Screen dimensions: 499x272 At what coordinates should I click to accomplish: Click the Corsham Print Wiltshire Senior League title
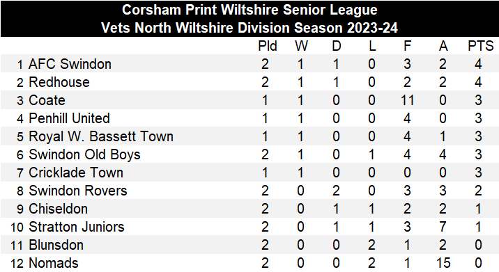(249, 10)
